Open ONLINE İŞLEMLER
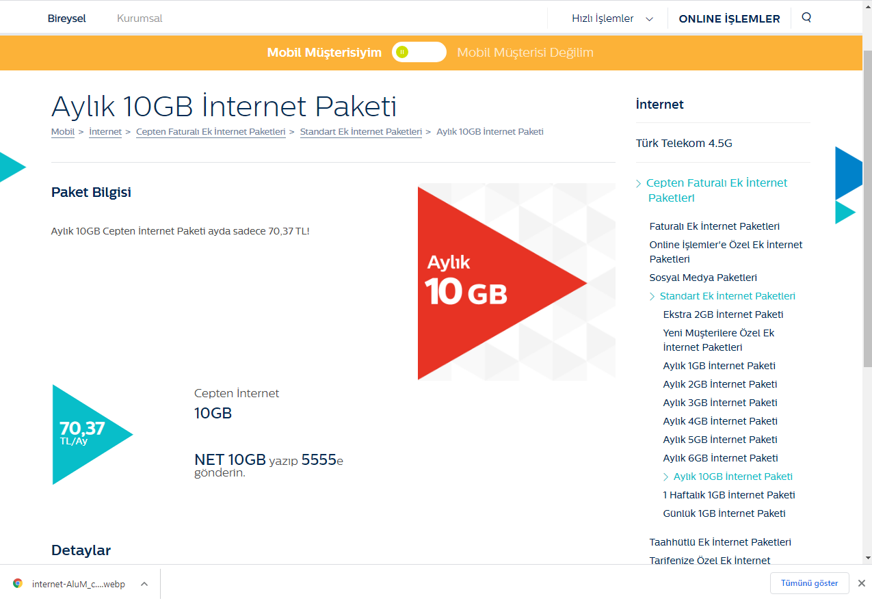872x603 pixels. (x=729, y=18)
